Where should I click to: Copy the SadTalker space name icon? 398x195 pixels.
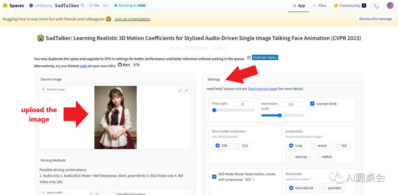click(x=83, y=6)
